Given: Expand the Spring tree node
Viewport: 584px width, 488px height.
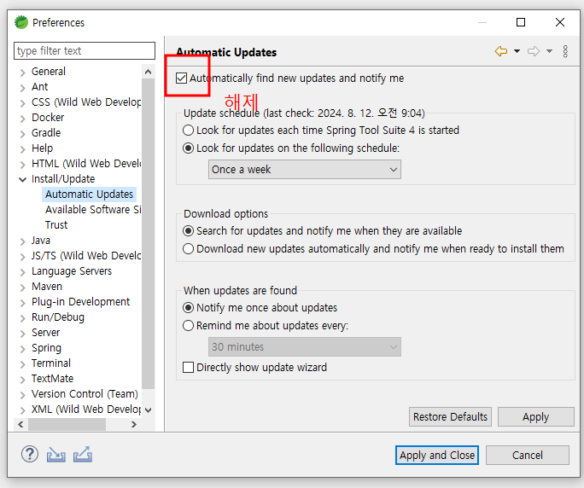Looking at the screenshot, I should (23, 349).
